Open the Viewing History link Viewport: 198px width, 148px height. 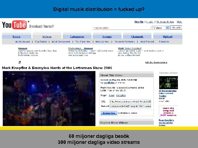[165, 22]
